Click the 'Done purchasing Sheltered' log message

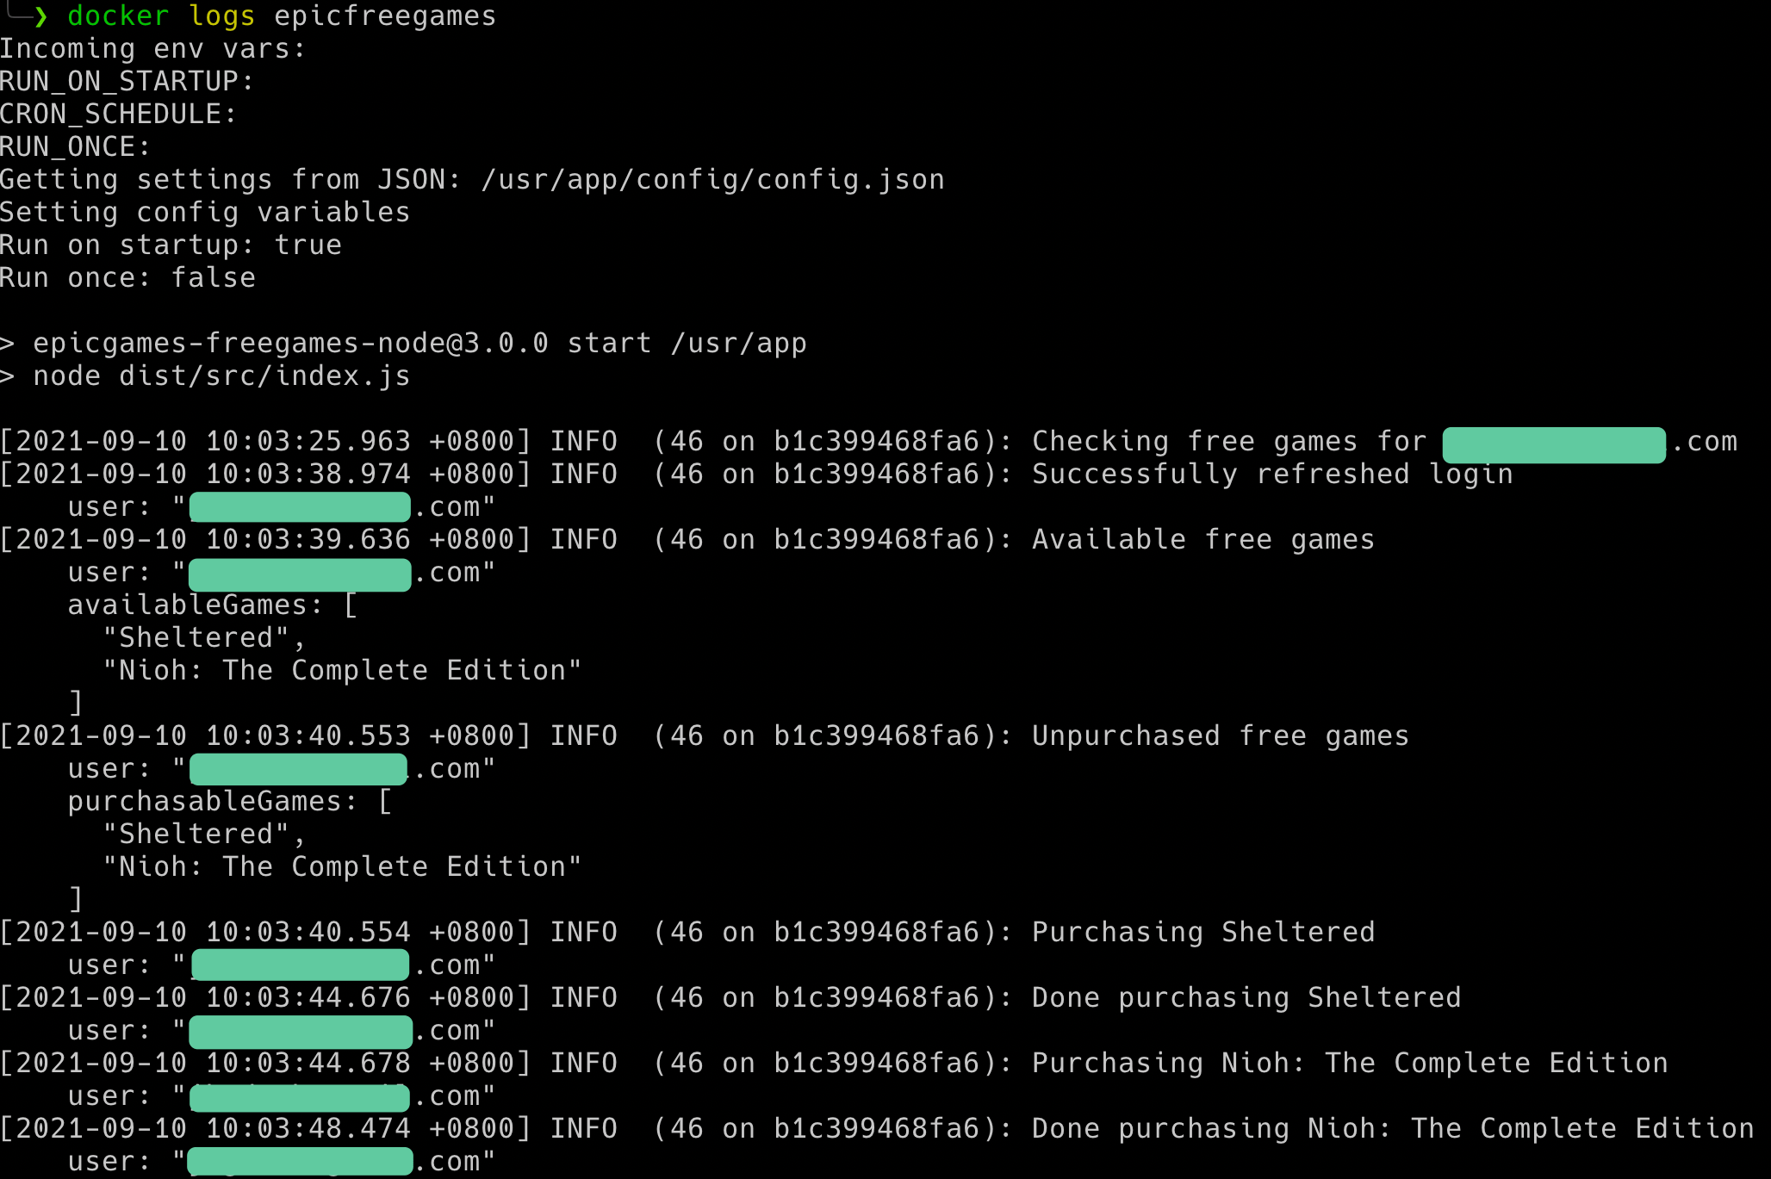1246,998
